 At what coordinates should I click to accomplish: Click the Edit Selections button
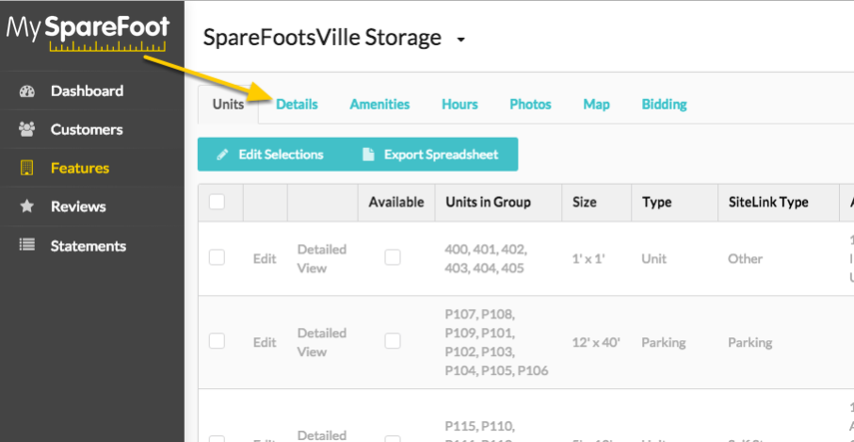point(270,155)
